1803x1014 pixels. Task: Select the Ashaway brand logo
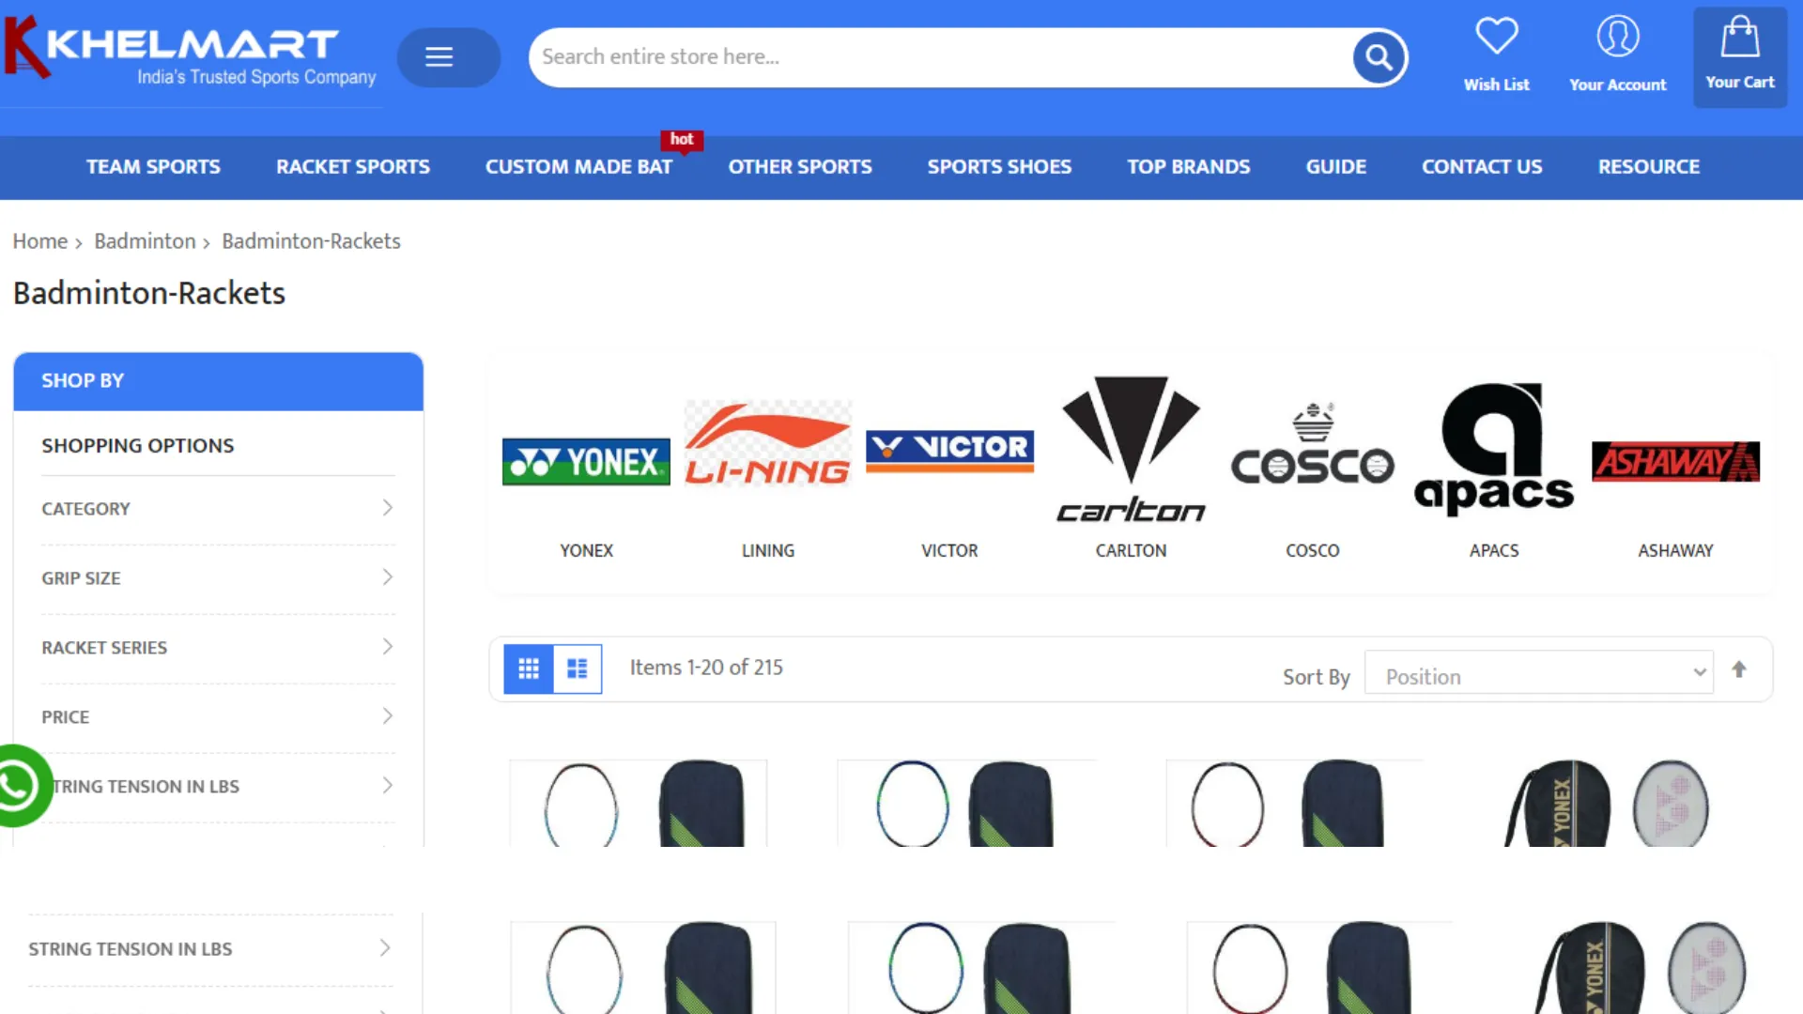pyautogui.click(x=1675, y=461)
